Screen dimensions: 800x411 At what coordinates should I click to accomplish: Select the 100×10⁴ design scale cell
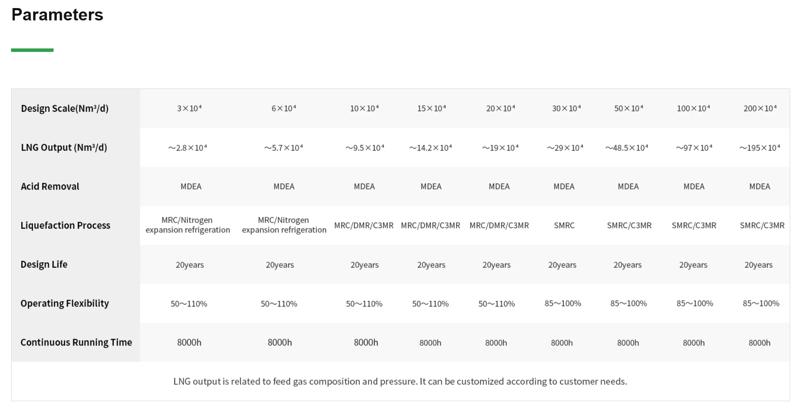[x=693, y=108]
